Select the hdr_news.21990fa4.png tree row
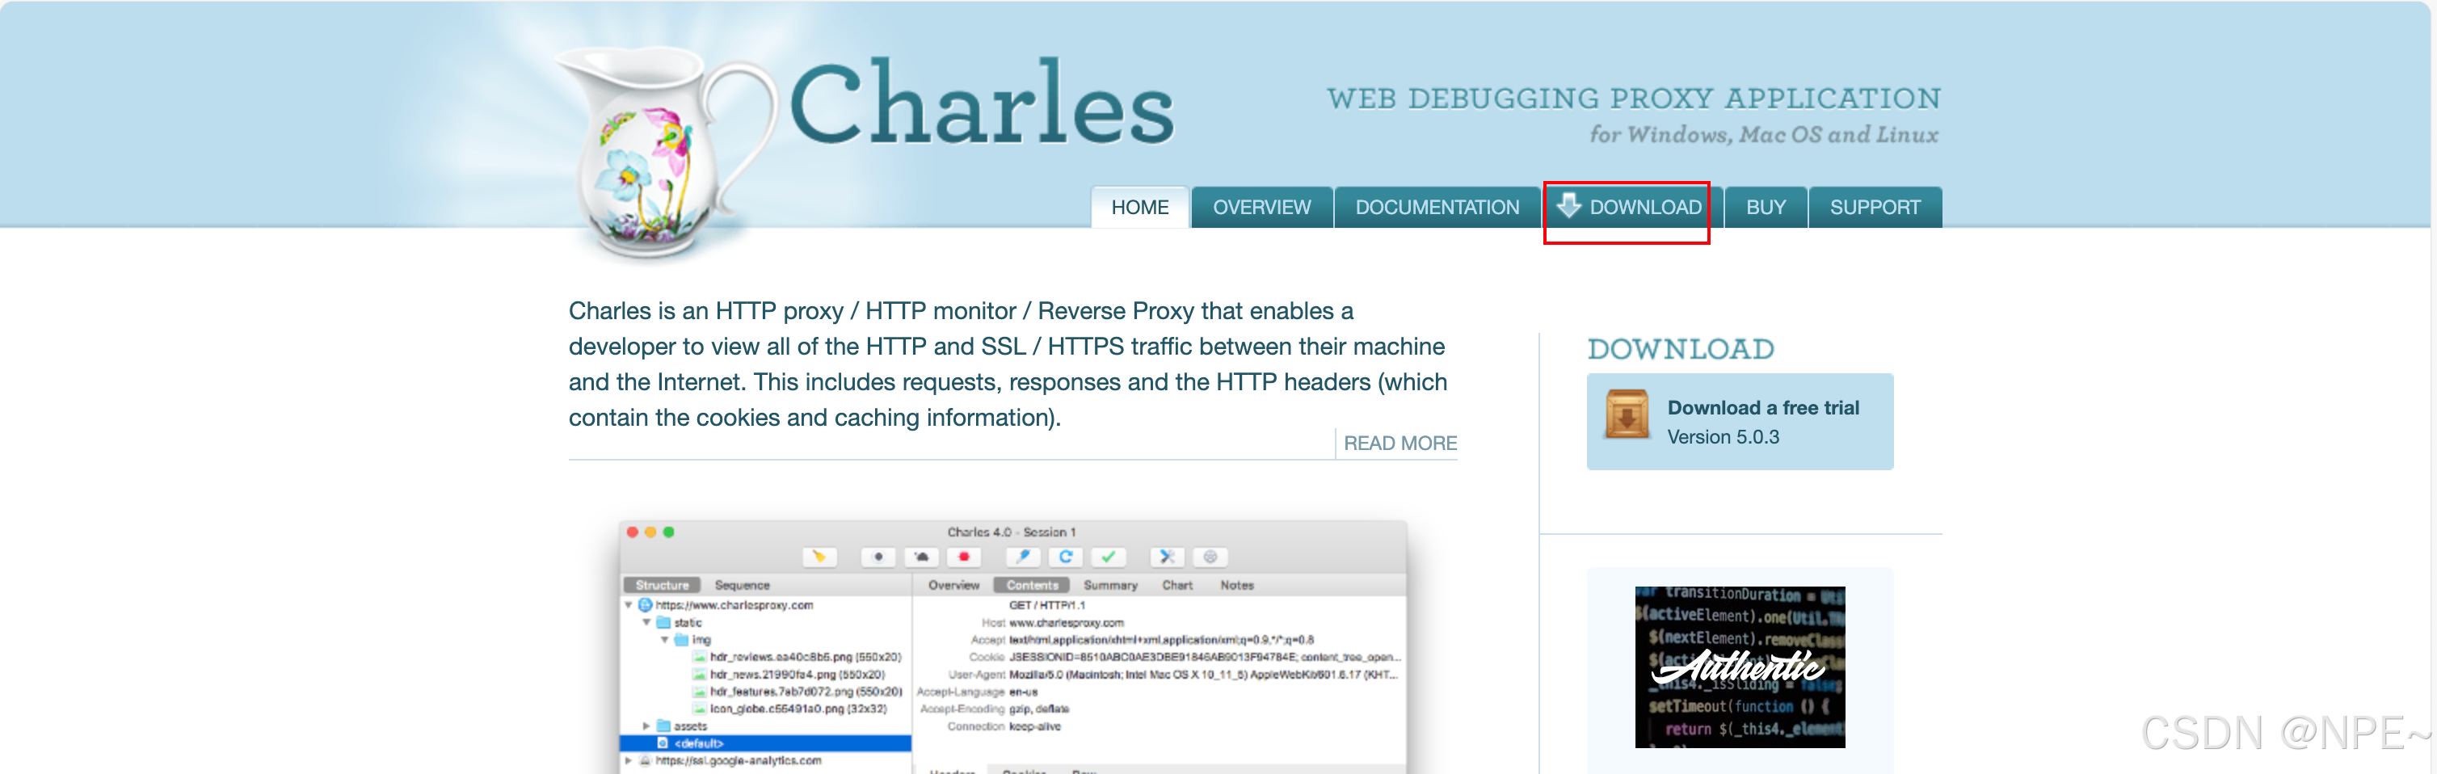 pyautogui.click(x=797, y=675)
